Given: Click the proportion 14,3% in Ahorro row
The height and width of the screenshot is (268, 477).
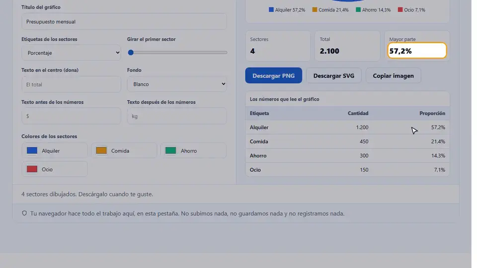Looking at the screenshot, I should (438, 155).
